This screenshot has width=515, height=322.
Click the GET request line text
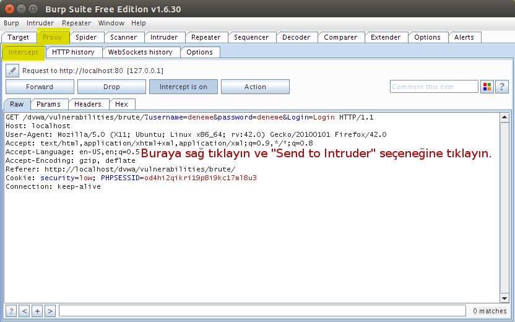(189, 117)
